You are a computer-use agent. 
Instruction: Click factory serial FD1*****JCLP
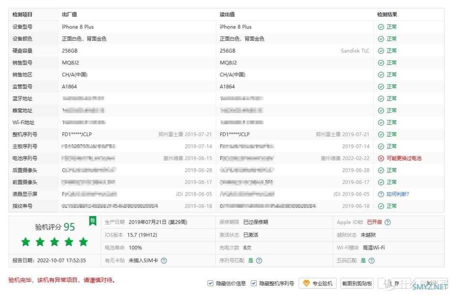(77, 135)
